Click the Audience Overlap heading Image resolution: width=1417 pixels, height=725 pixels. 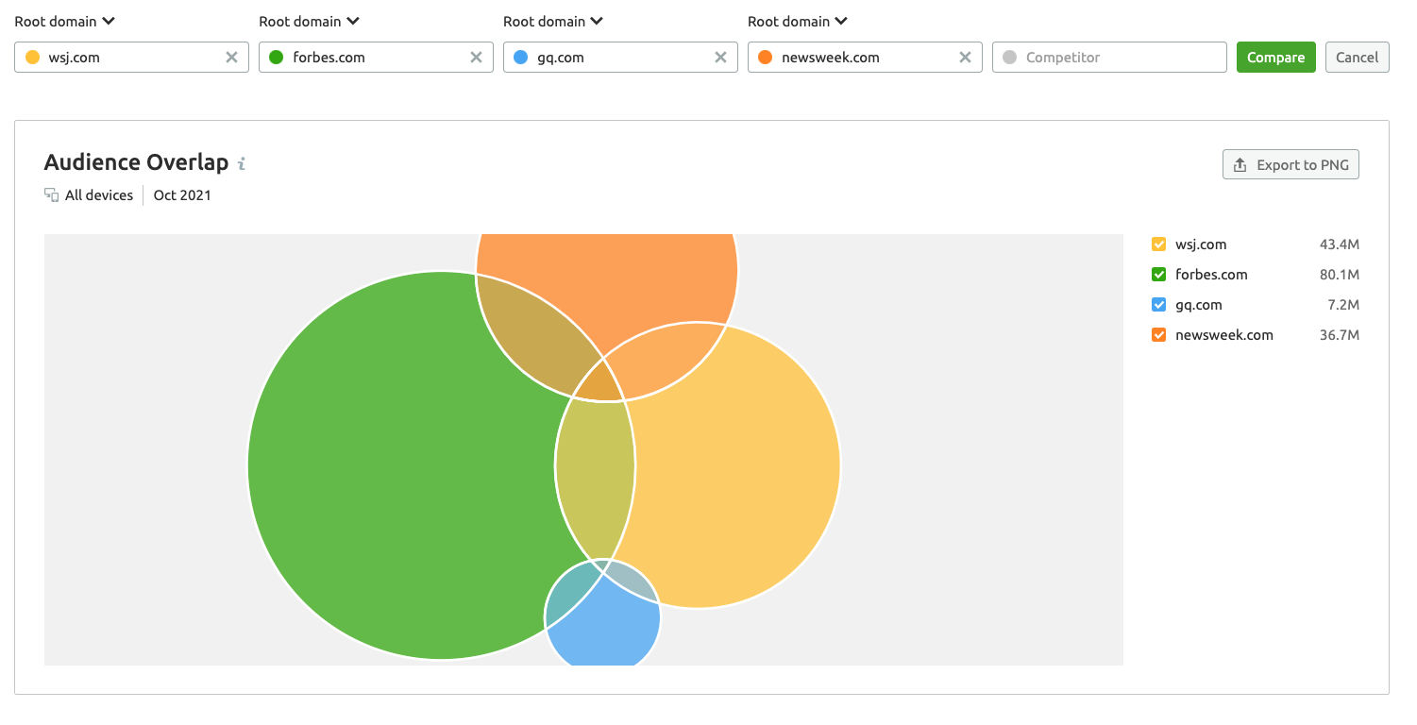click(x=136, y=162)
